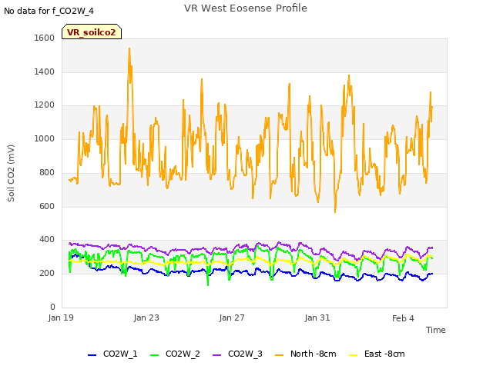Click the VR_soilco2 label box
The width and height of the screenshot is (493, 369).
pos(92,32)
